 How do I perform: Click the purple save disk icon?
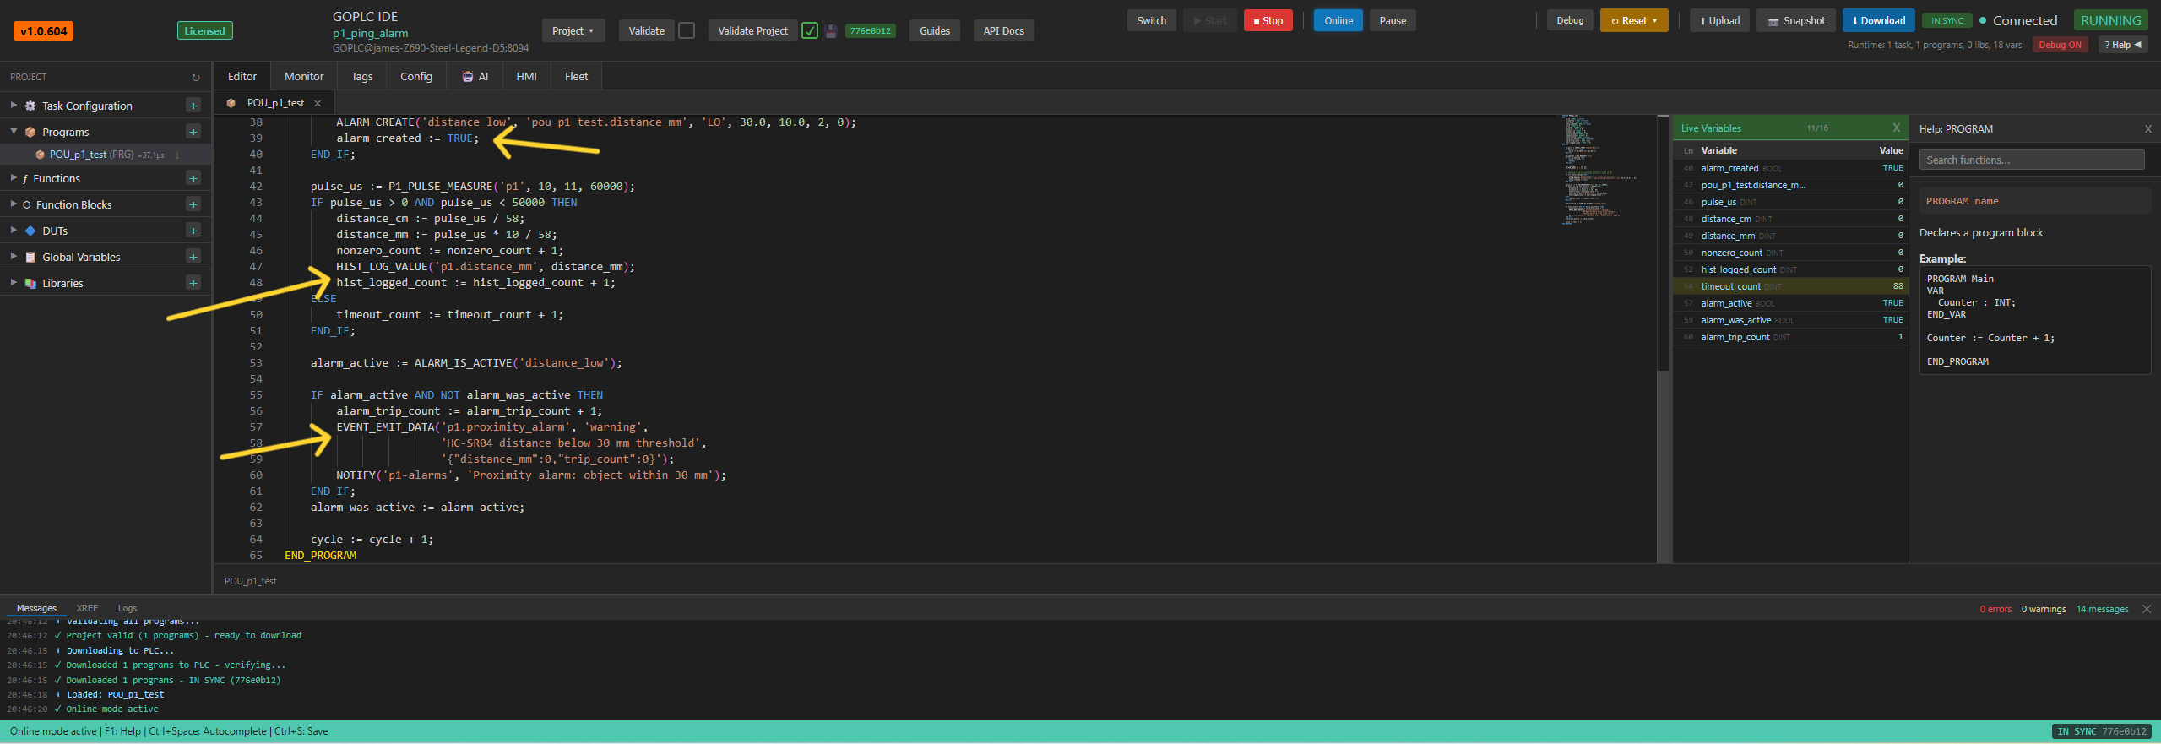[x=831, y=31]
